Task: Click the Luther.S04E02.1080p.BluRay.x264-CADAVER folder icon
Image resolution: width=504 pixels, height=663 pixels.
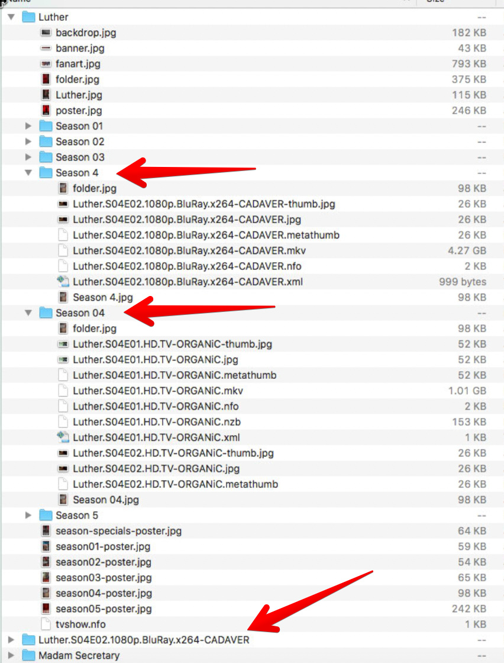Action: [x=28, y=640]
